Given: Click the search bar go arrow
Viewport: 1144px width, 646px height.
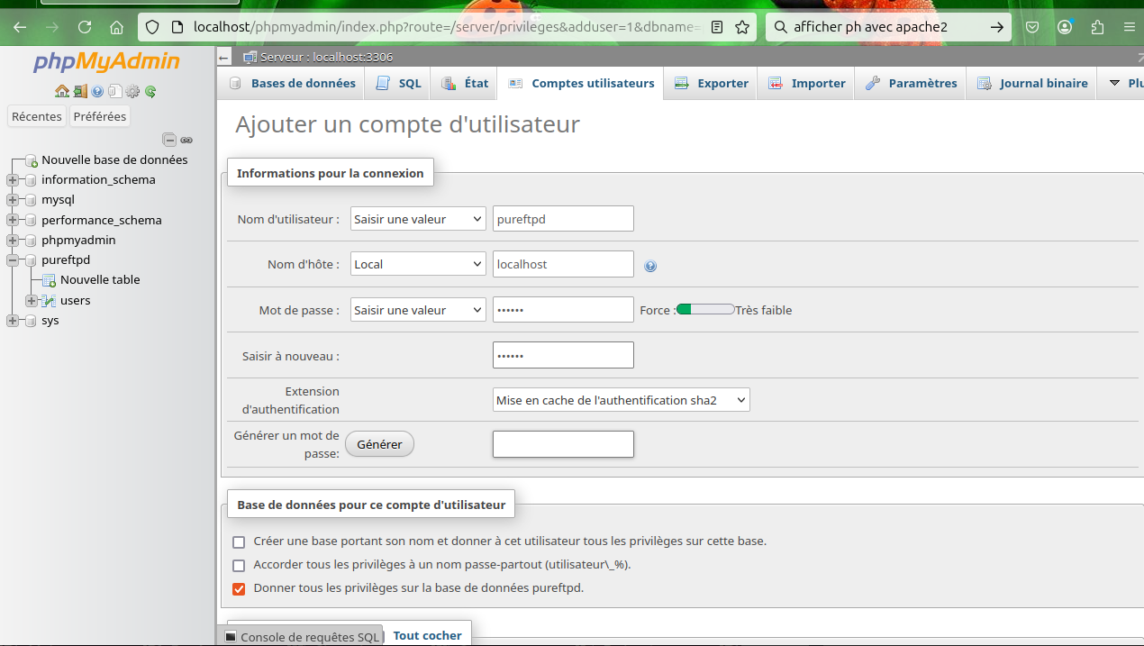Looking at the screenshot, I should coord(996,27).
